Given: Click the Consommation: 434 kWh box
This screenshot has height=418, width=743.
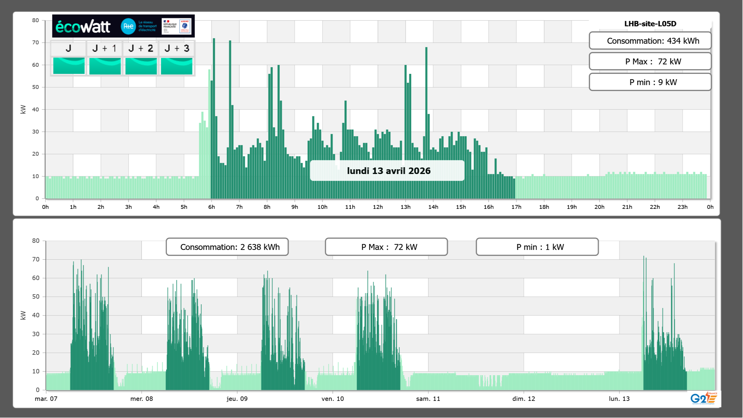Looking at the screenshot, I should coord(650,41).
